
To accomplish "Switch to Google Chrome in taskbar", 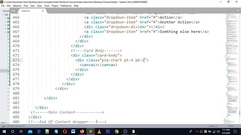I will pyautogui.click(x=116, y=132).
